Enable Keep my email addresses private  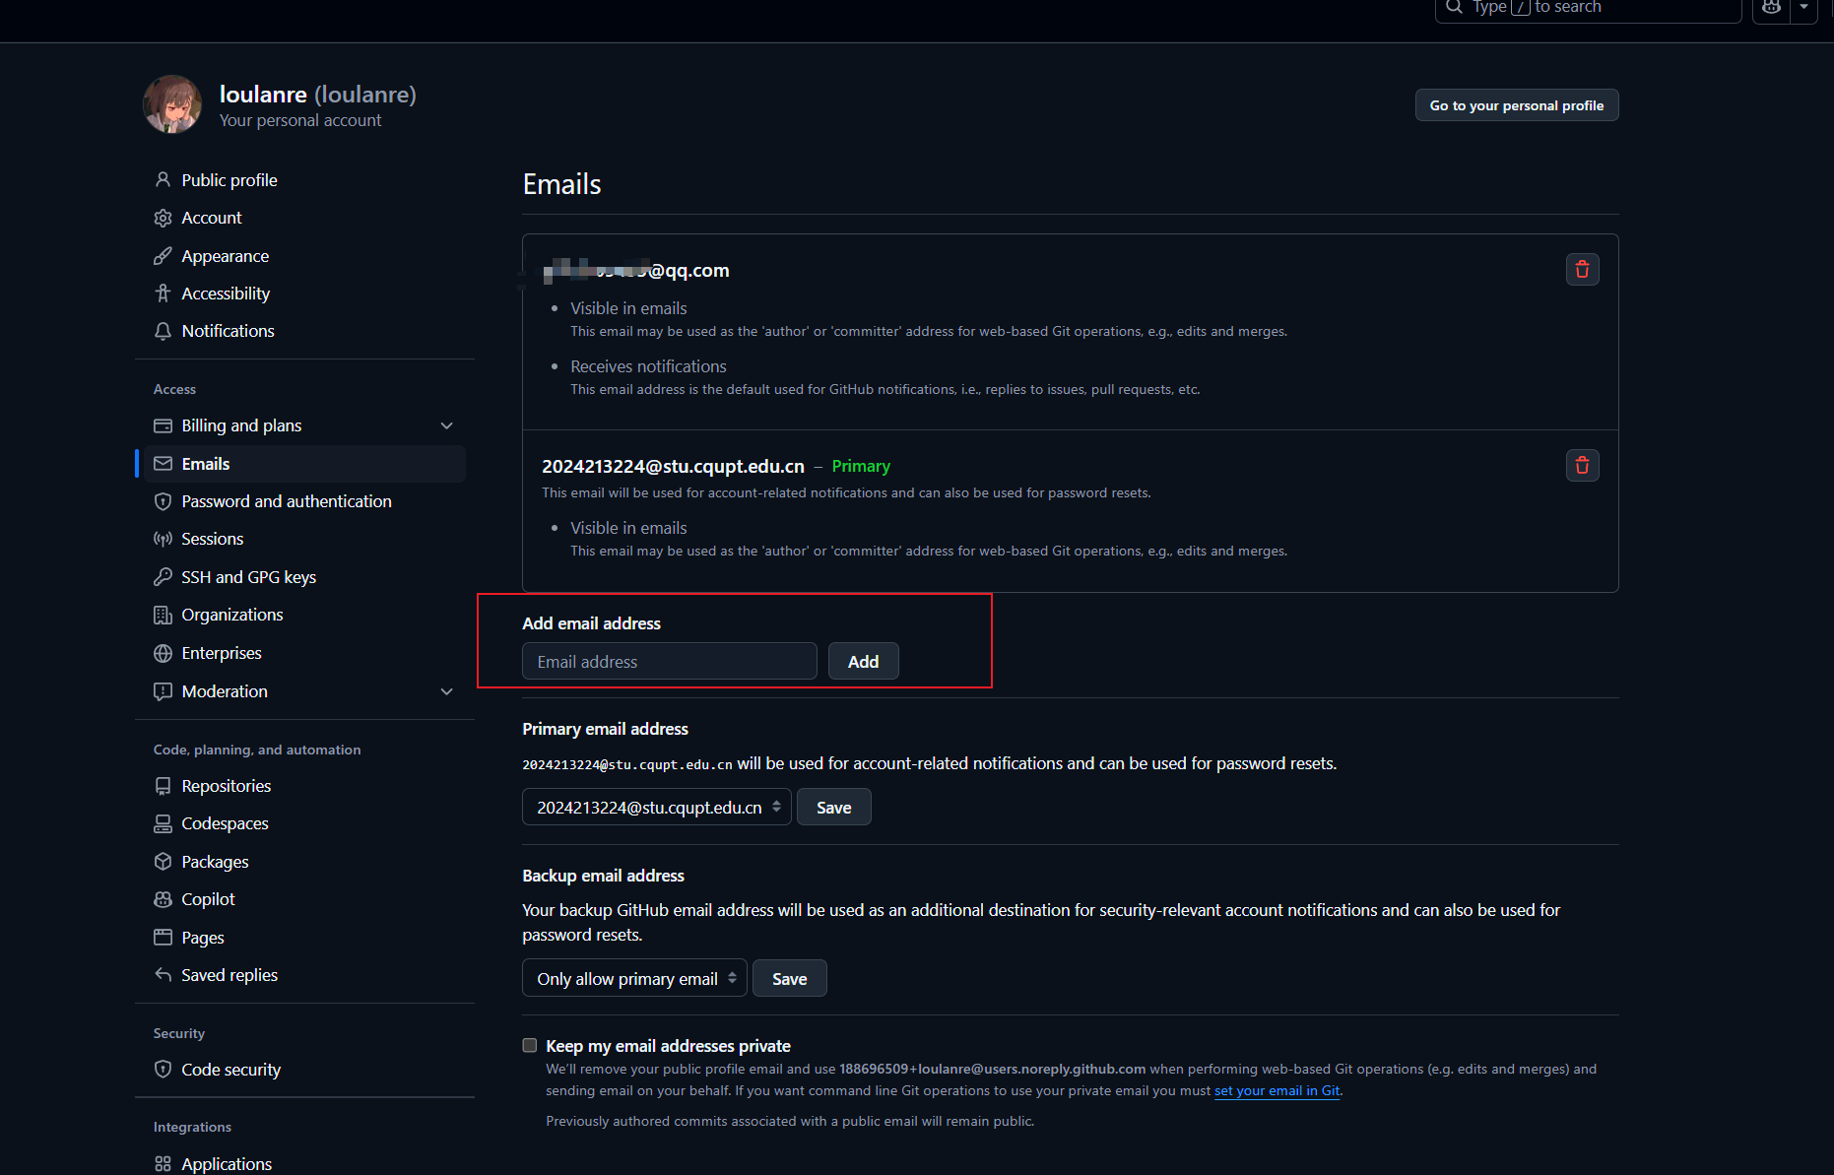(530, 1045)
